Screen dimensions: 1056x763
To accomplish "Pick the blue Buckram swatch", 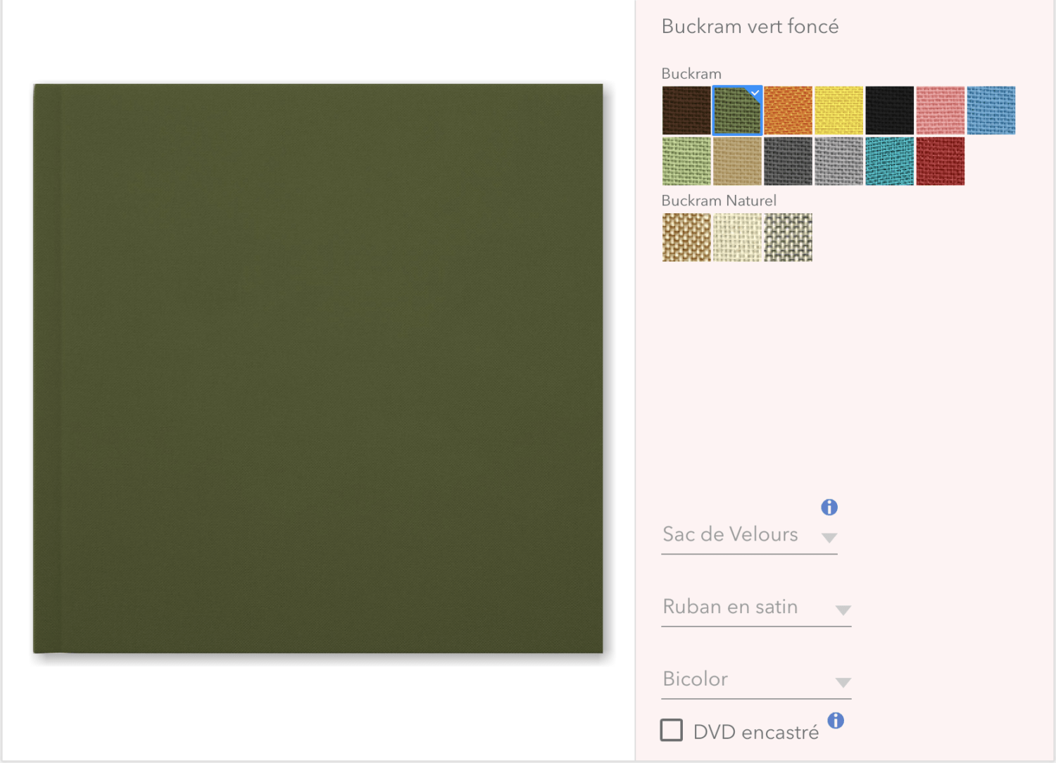I will pos(991,111).
